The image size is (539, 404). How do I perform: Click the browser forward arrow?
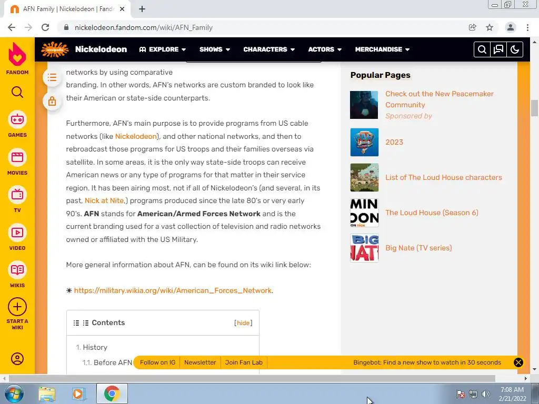(x=28, y=27)
